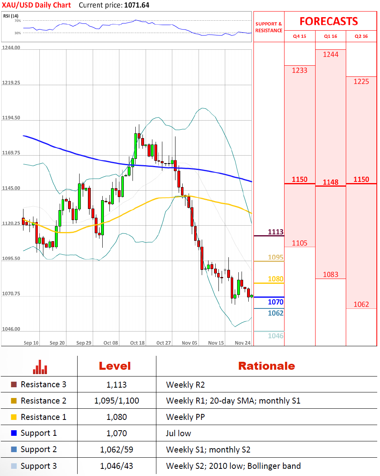Screen dimensions: 380x476
Task: Click the 1070 support level marker
Action: coord(275,302)
